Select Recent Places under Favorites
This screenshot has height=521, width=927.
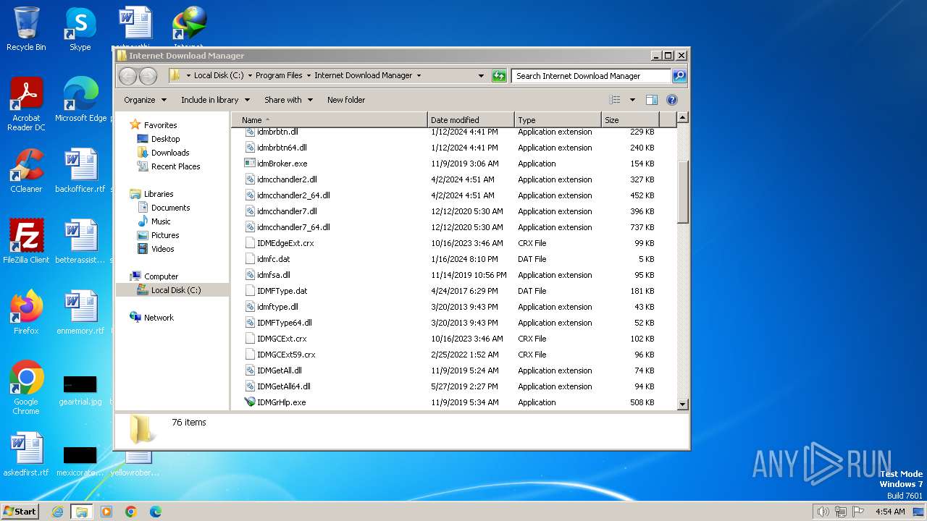pyautogui.click(x=175, y=166)
